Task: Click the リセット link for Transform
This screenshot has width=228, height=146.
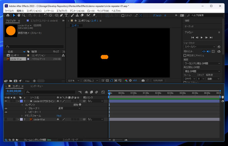Action: (59, 116)
